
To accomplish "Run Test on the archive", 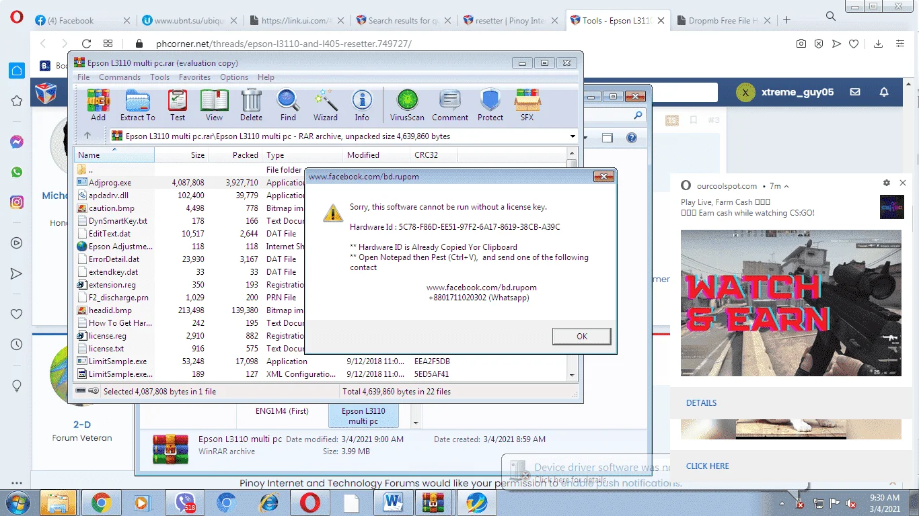I will pos(178,105).
